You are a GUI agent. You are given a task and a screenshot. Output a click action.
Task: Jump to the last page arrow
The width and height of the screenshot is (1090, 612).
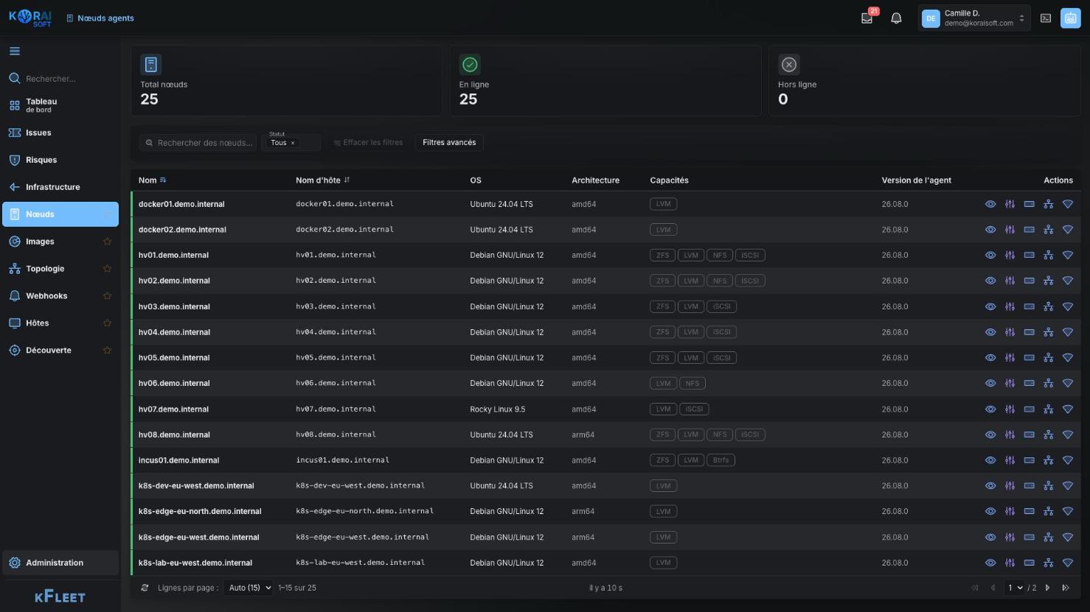tap(1066, 588)
